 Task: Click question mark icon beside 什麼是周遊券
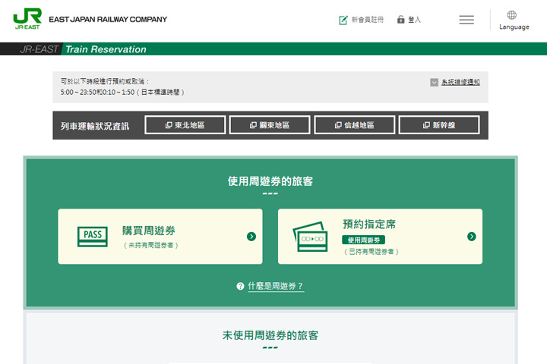[240, 287]
